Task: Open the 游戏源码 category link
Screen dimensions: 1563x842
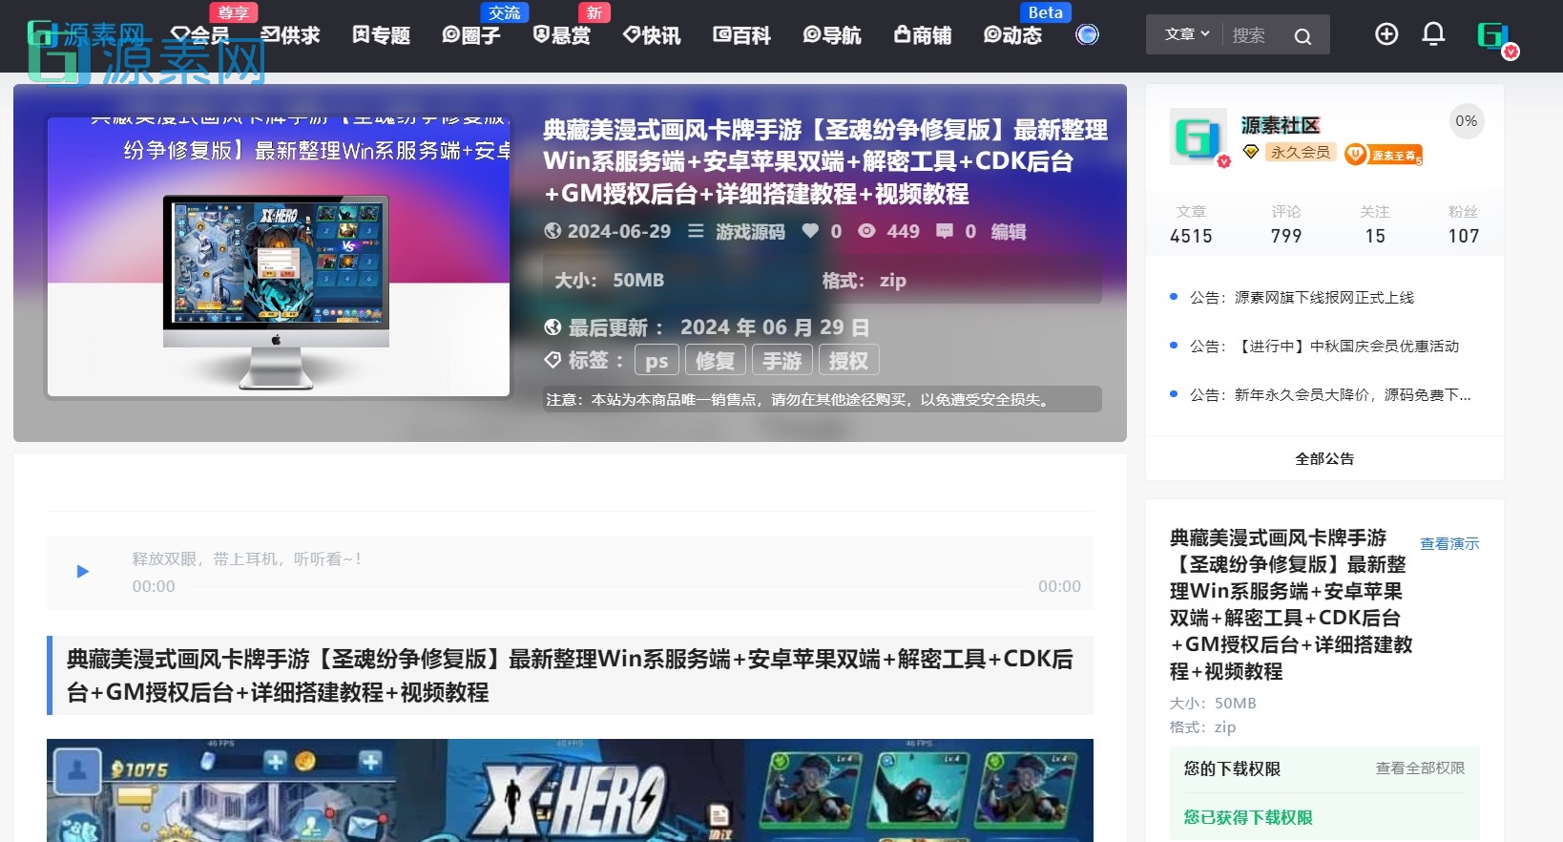Action: click(750, 231)
